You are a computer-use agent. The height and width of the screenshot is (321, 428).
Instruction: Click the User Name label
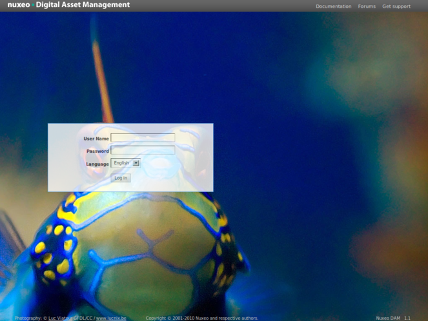[96, 139]
